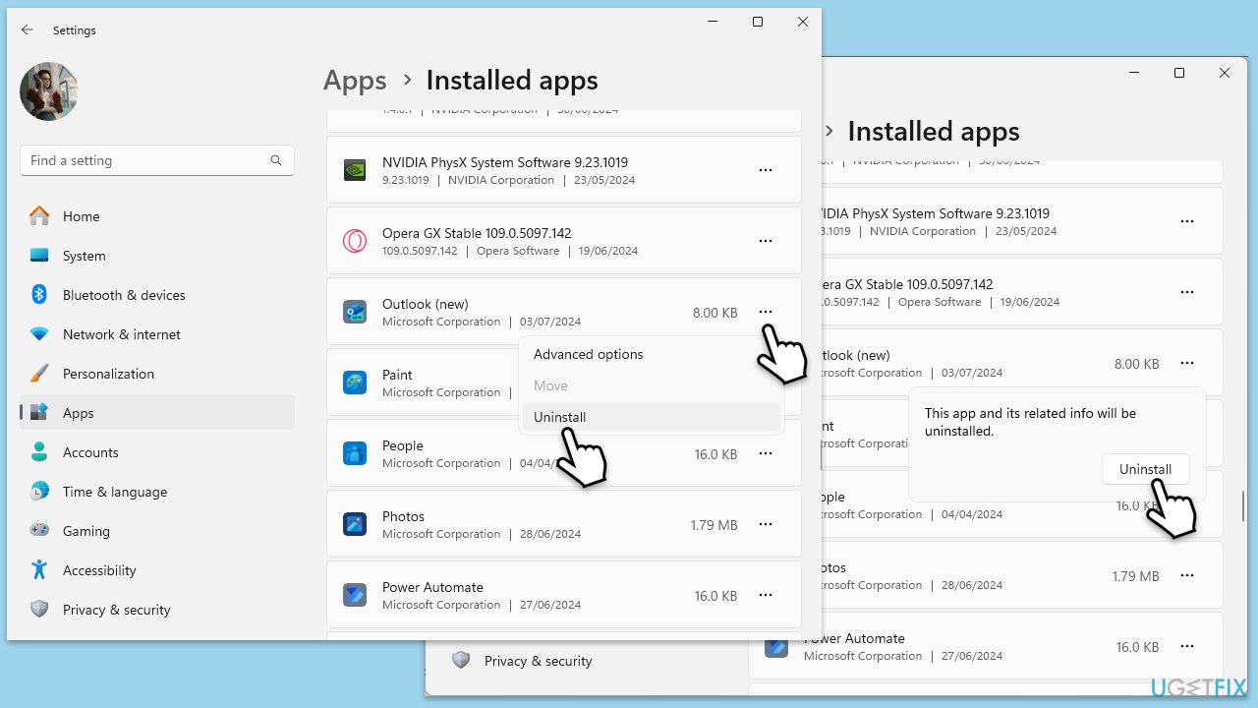The width and height of the screenshot is (1258, 708).
Task: Click the Photos app icon
Action: coord(355,524)
